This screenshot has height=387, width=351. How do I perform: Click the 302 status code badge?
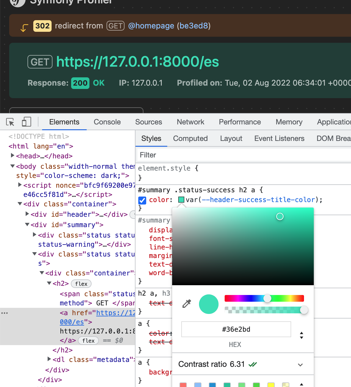pyautogui.click(x=42, y=26)
